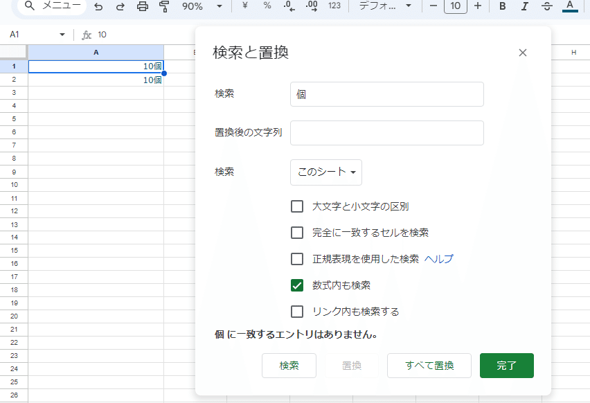Select cell A1 containing 10個

[x=96, y=66]
